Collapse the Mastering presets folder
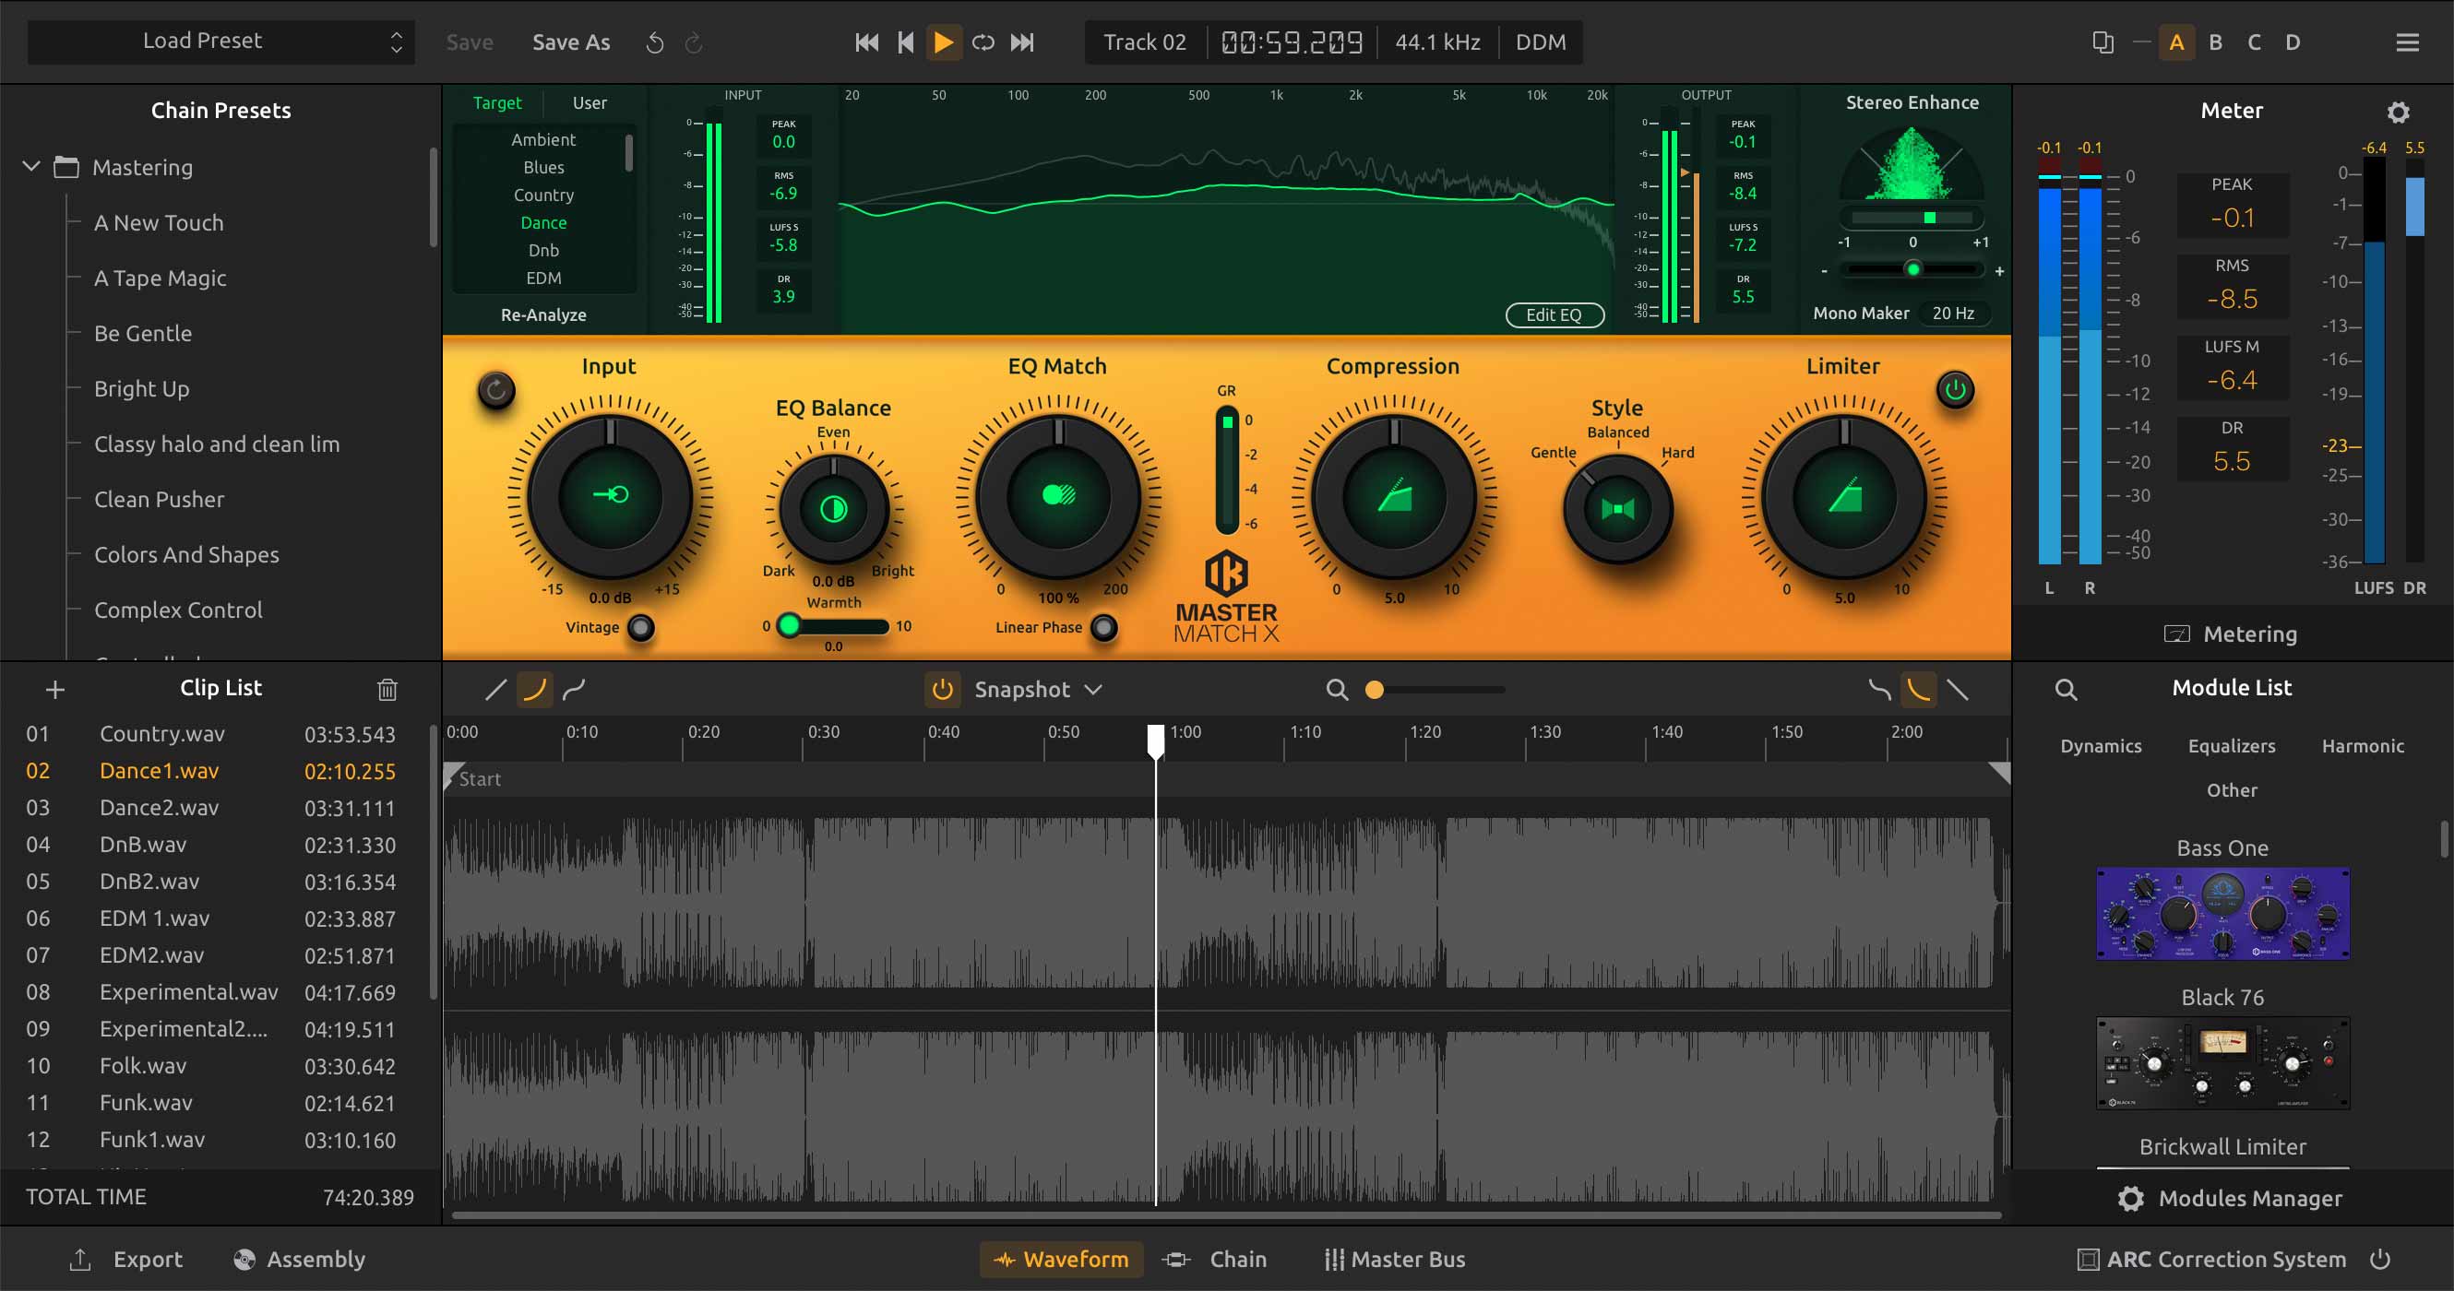Image resolution: width=2454 pixels, height=1291 pixels. click(x=31, y=166)
